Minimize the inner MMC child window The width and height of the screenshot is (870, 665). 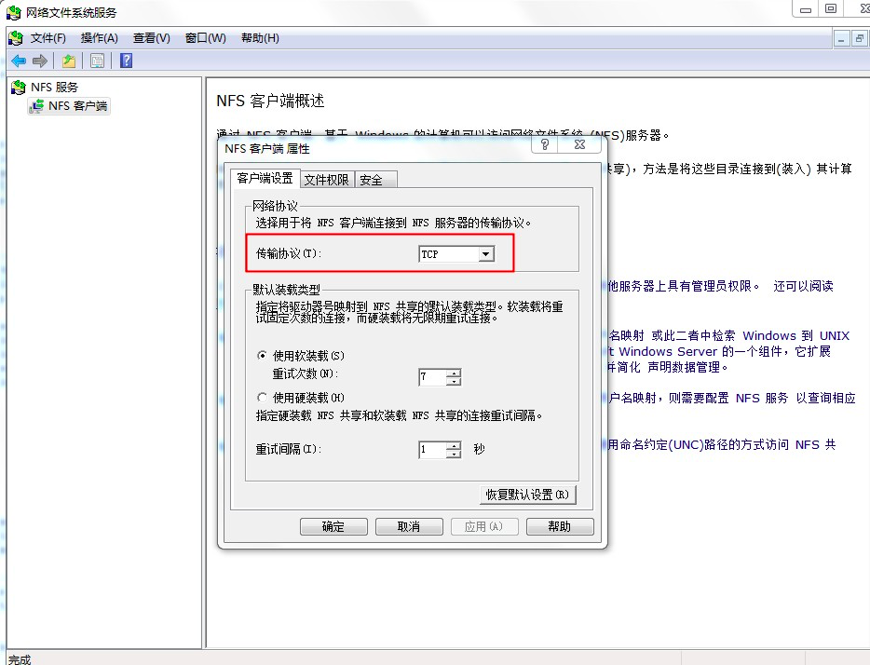[842, 39]
